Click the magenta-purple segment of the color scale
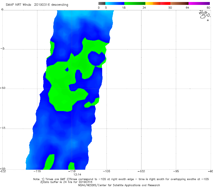213x187 pixels. (199, 3)
